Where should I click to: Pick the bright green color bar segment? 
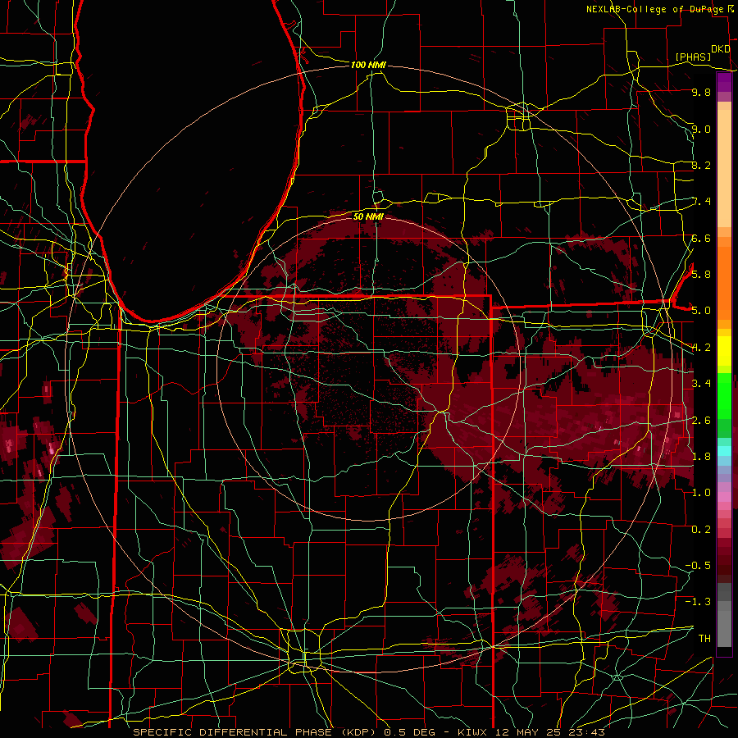coord(724,395)
